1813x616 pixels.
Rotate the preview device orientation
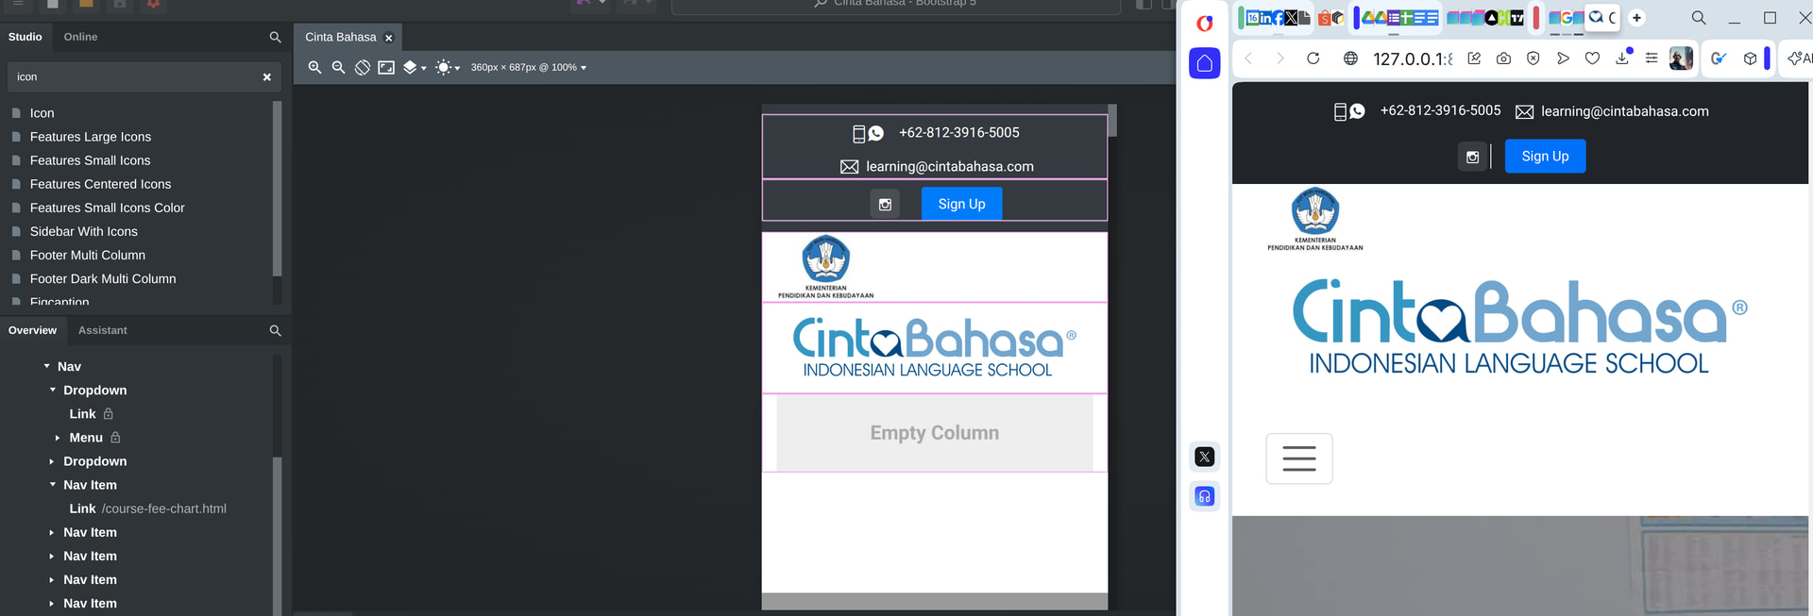click(x=363, y=68)
